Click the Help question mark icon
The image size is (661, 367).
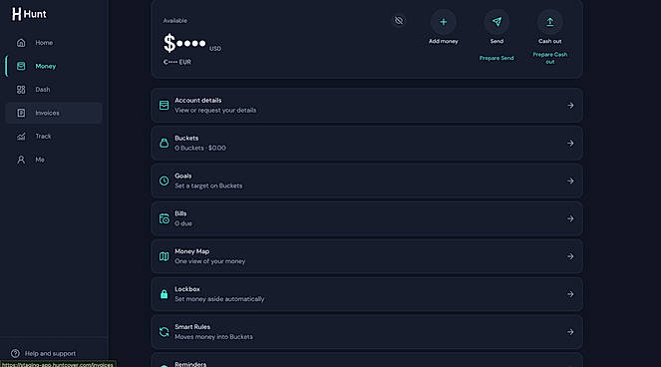coord(15,353)
